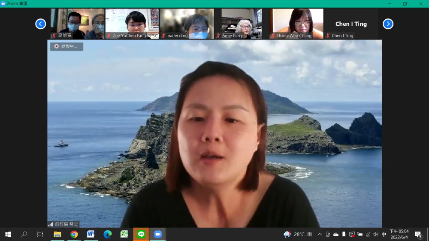429x241 pixels.
Task: Open the Wi-Fi network flyout
Action: (x=368, y=234)
